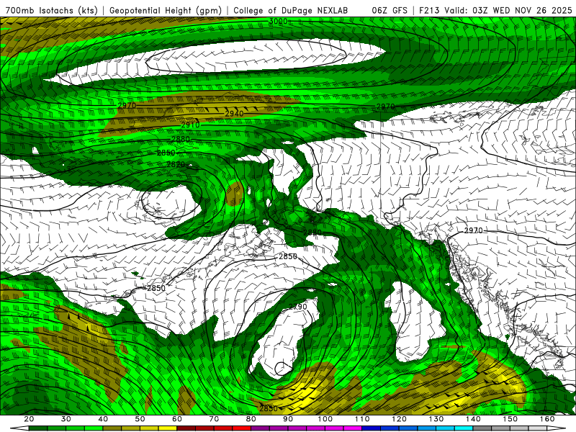576x432 pixels.
Task: Click the 2910 height contour label
Action: [190, 125]
